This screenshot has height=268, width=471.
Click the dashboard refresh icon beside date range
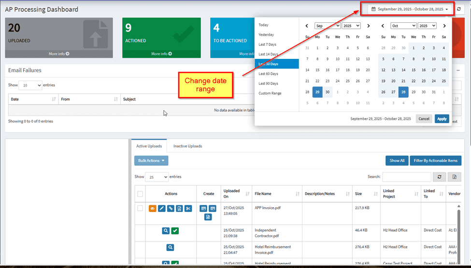[x=459, y=9]
